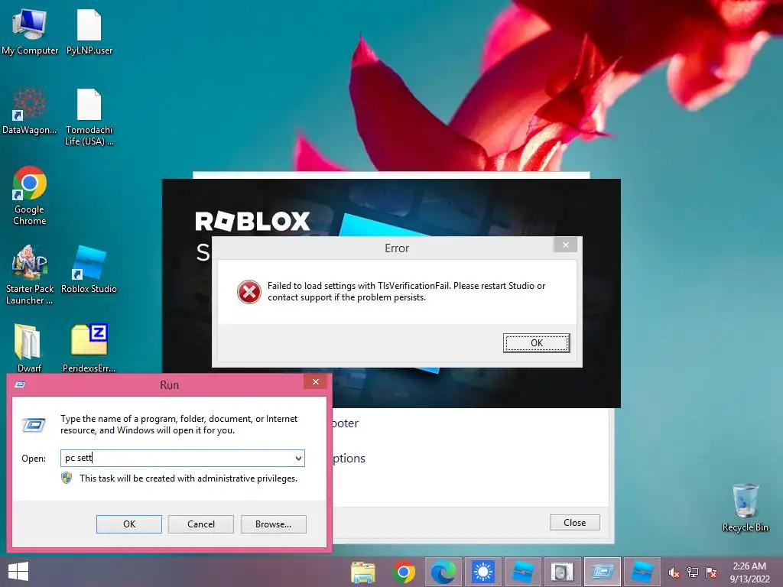Click the administrative privileges notice text
Viewport: 783px width, 587px height.
coord(188,478)
